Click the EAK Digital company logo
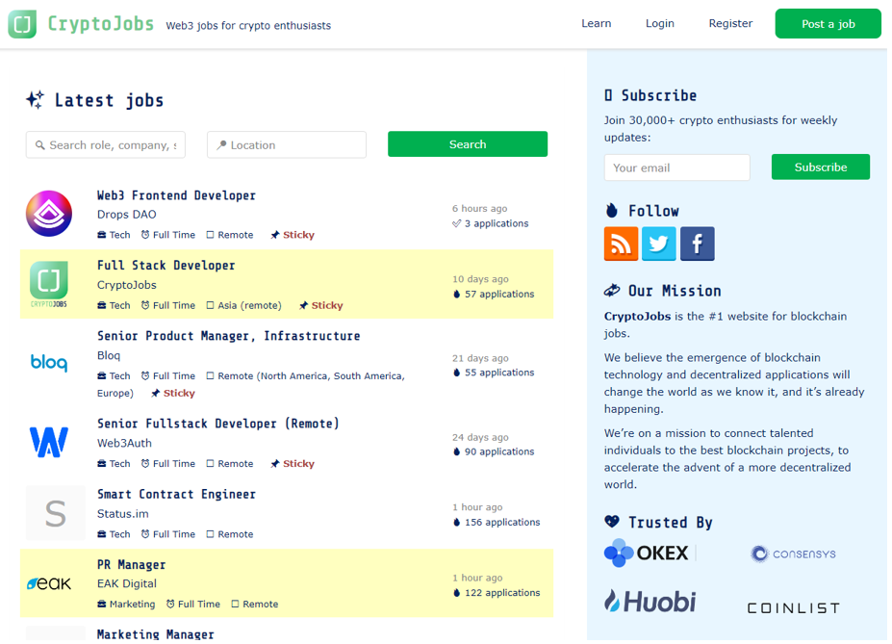892x644 pixels. coord(49,583)
